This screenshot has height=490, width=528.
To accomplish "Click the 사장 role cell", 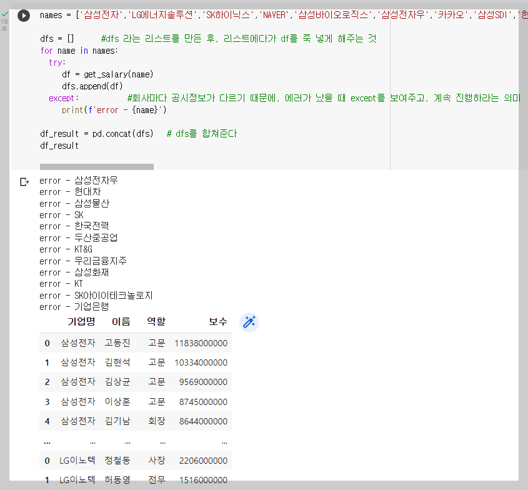I will coord(157,461).
